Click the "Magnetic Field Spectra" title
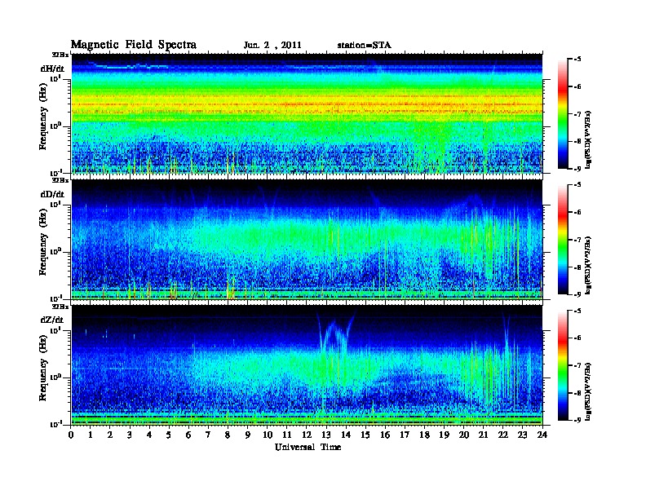The width and height of the screenshot is (646, 499). point(134,45)
